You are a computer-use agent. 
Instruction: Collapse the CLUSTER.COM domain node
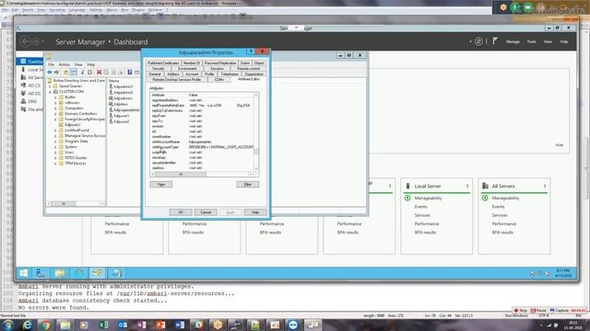point(50,92)
